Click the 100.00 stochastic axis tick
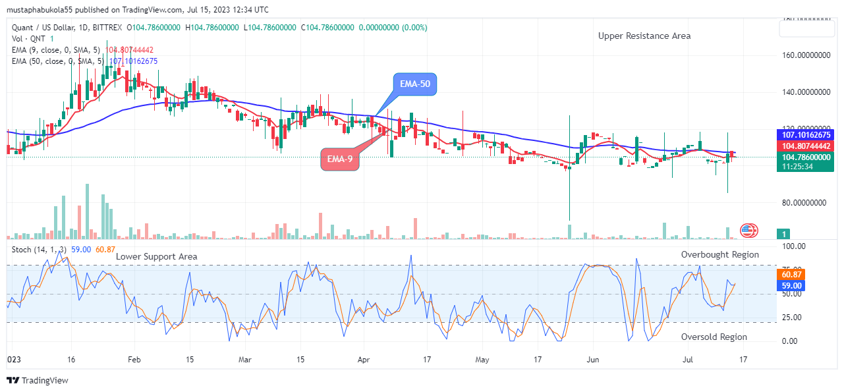844x392 pixels. (x=793, y=246)
